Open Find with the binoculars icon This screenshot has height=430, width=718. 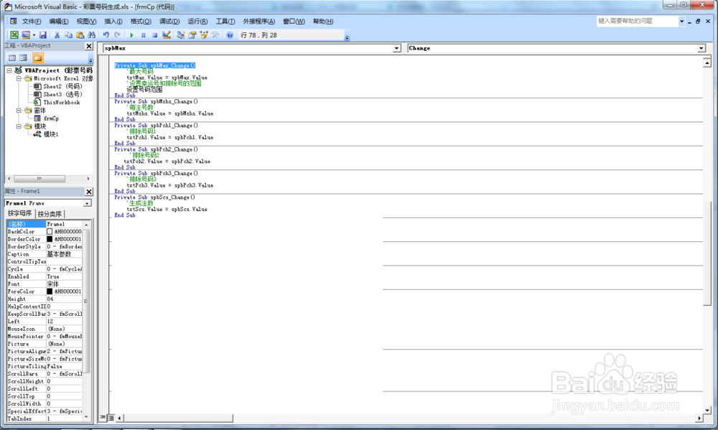pyautogui.click(x=92, y=34)
